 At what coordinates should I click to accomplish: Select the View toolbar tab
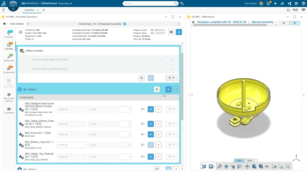(x=239, y=160)
